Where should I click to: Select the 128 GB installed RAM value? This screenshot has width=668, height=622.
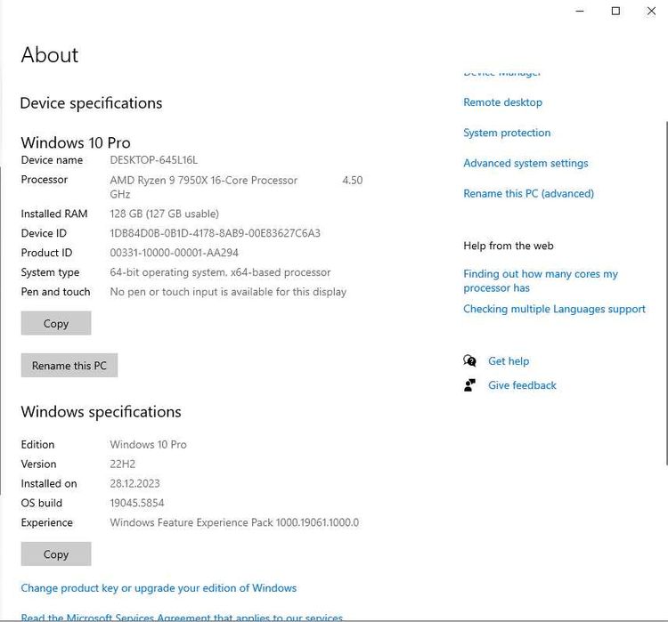pyautogui.click(x=165, y=214)
